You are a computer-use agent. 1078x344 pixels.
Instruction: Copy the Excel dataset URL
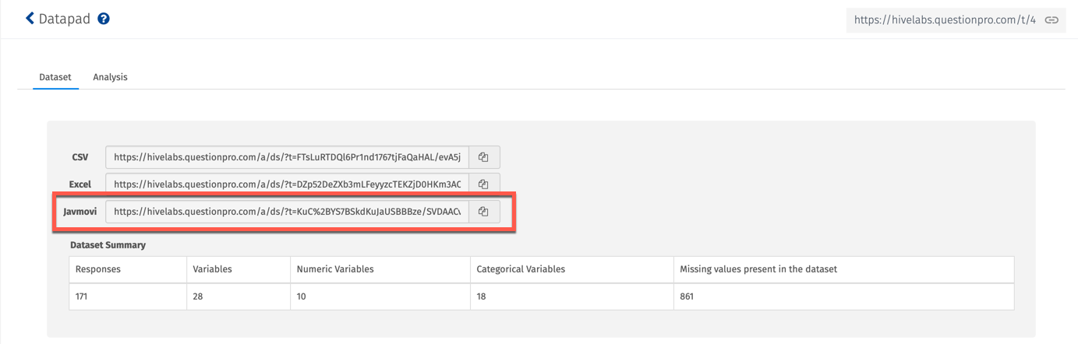click(x=483, y=184)
